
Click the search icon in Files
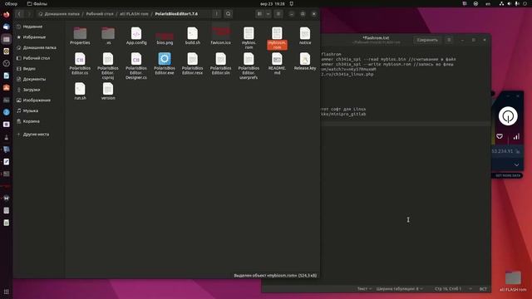(228, 14)
